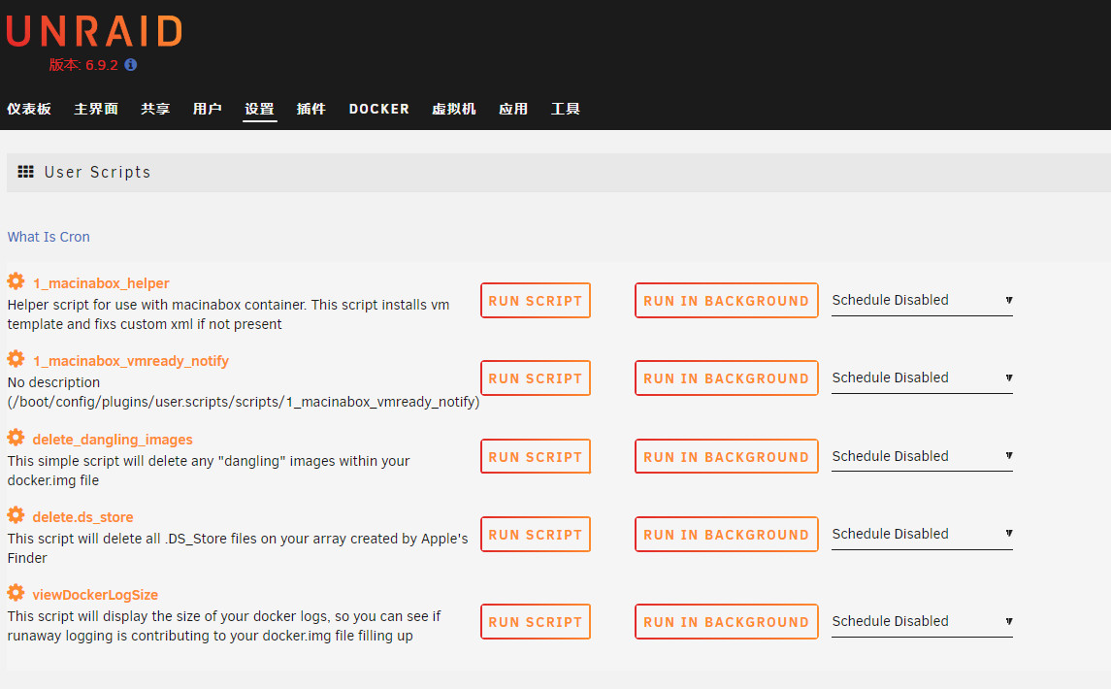The width and height of the screenshot is (1111, 689).
Task: Click the 'Helper script for use with macinabox' description
Action: click(x=228, y=314)
